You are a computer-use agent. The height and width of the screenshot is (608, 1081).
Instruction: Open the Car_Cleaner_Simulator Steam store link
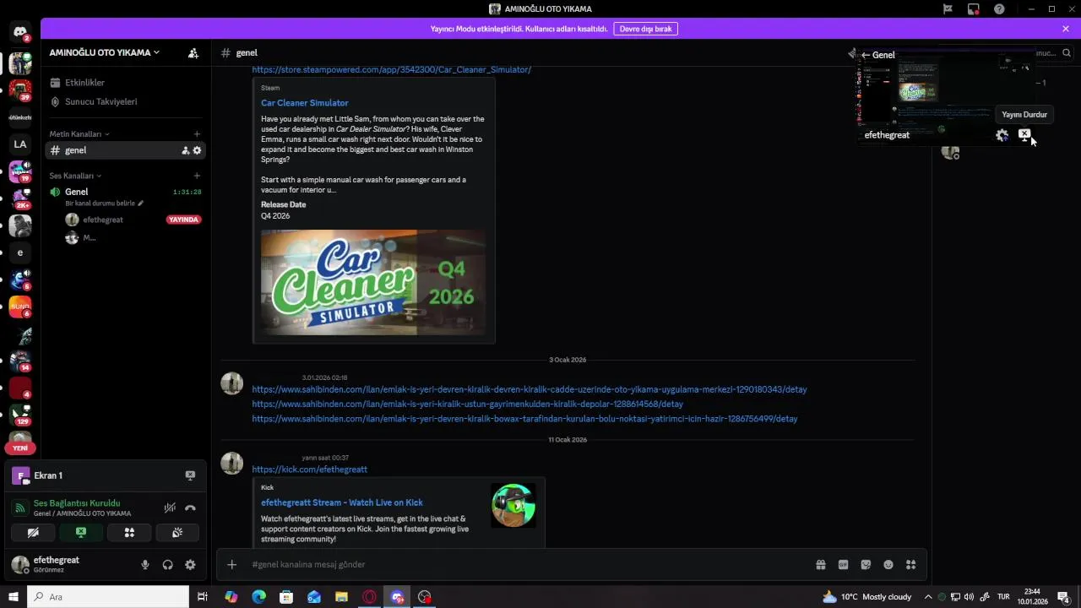pos(392,69)
